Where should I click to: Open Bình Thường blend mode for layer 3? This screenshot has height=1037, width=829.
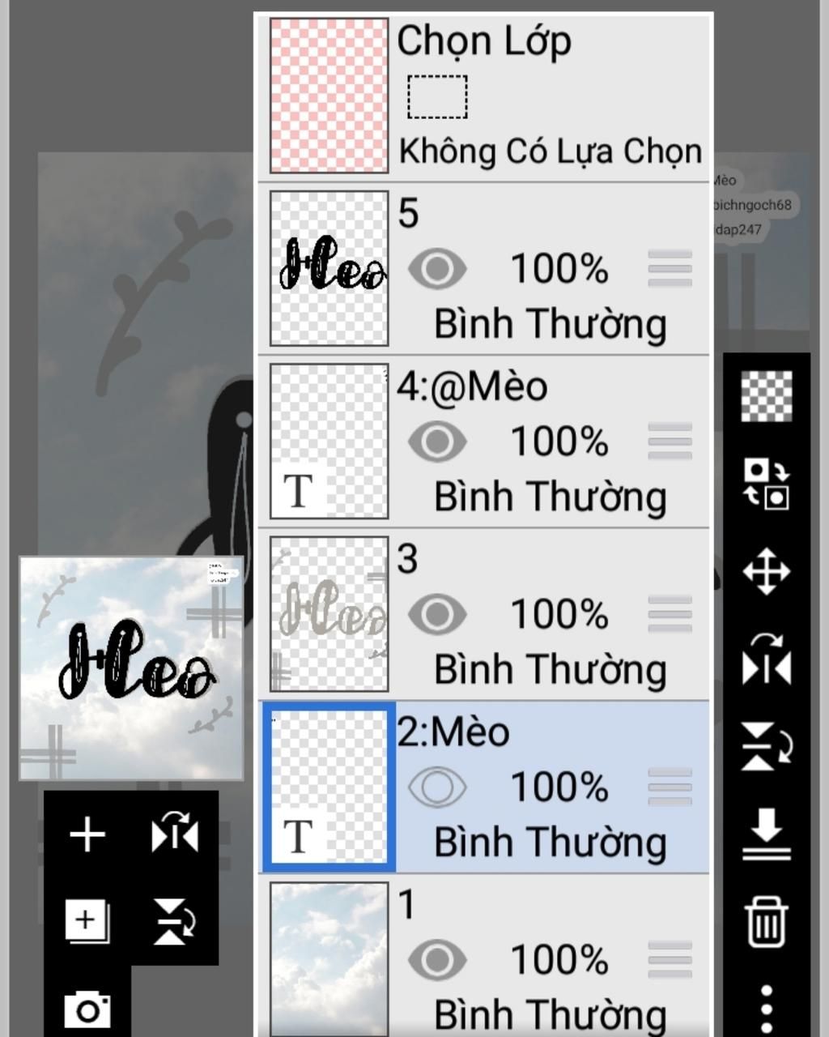(x=551, y=670)
